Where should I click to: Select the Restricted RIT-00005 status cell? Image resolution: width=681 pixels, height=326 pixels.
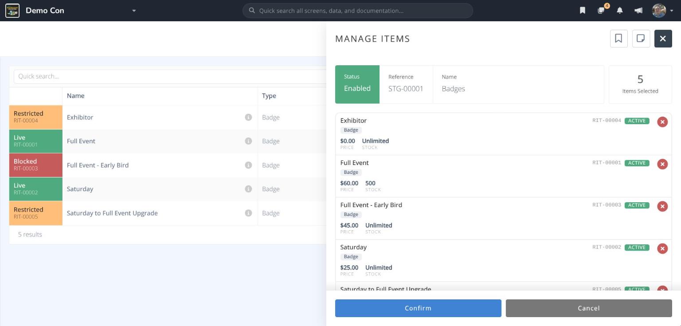click(36, 213)
